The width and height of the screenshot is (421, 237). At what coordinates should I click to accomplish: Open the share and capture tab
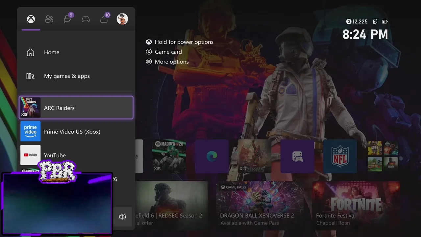click(104, 19)
